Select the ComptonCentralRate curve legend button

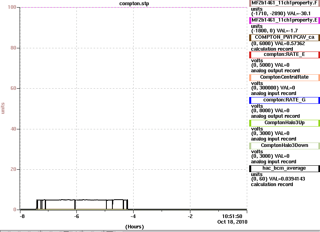(284, 77)
